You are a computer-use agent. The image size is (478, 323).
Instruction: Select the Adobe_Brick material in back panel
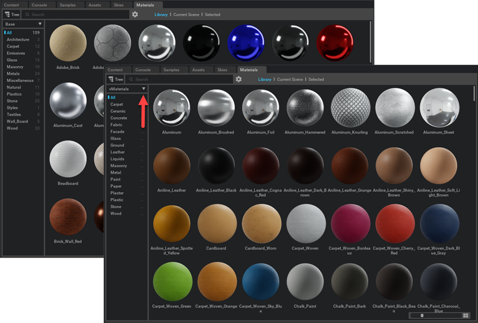click(x=68, y=44)
